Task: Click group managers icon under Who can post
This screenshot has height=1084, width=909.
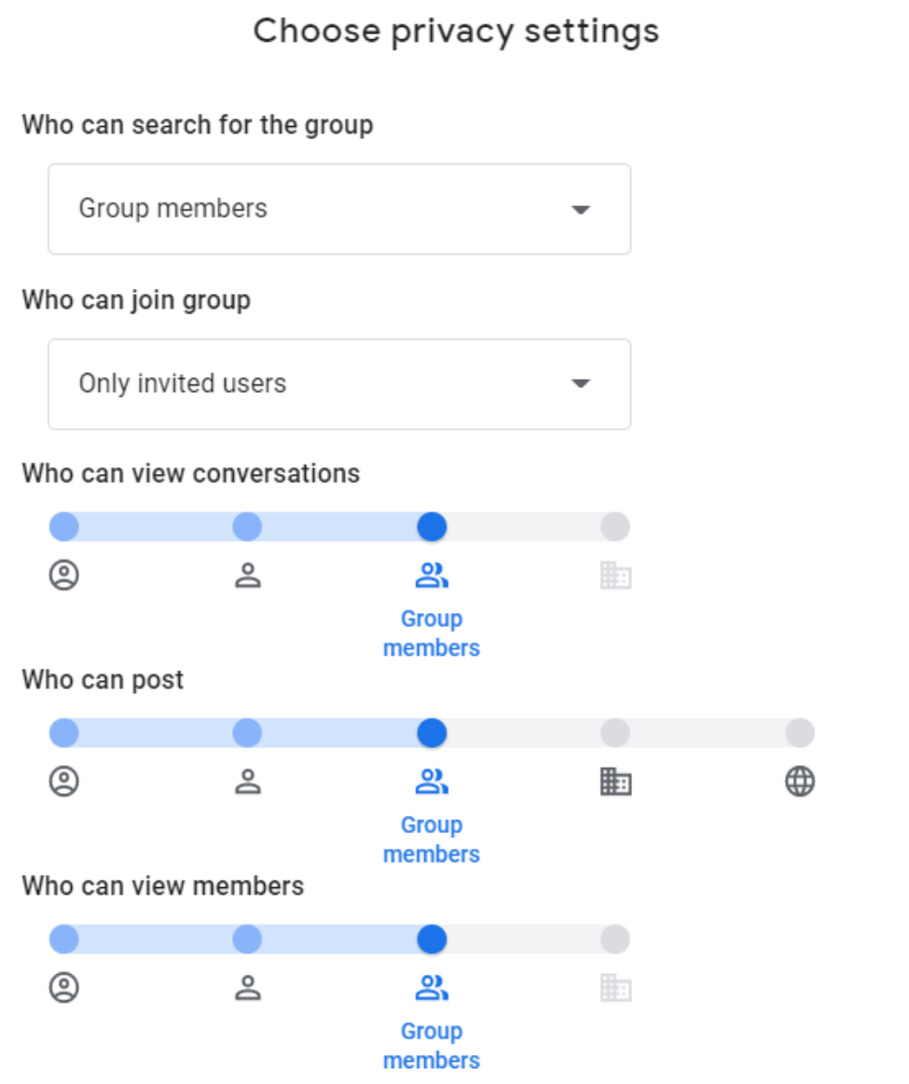Action: coord(247,782)
